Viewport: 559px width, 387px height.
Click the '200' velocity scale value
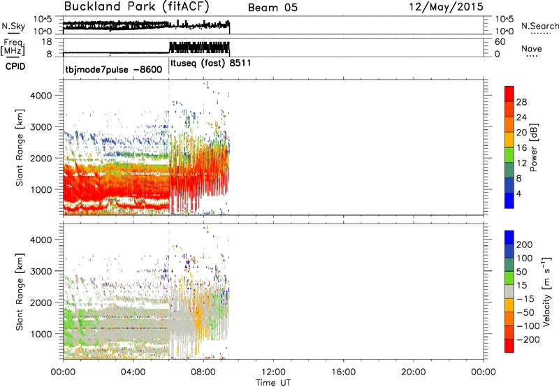(525, 244)
